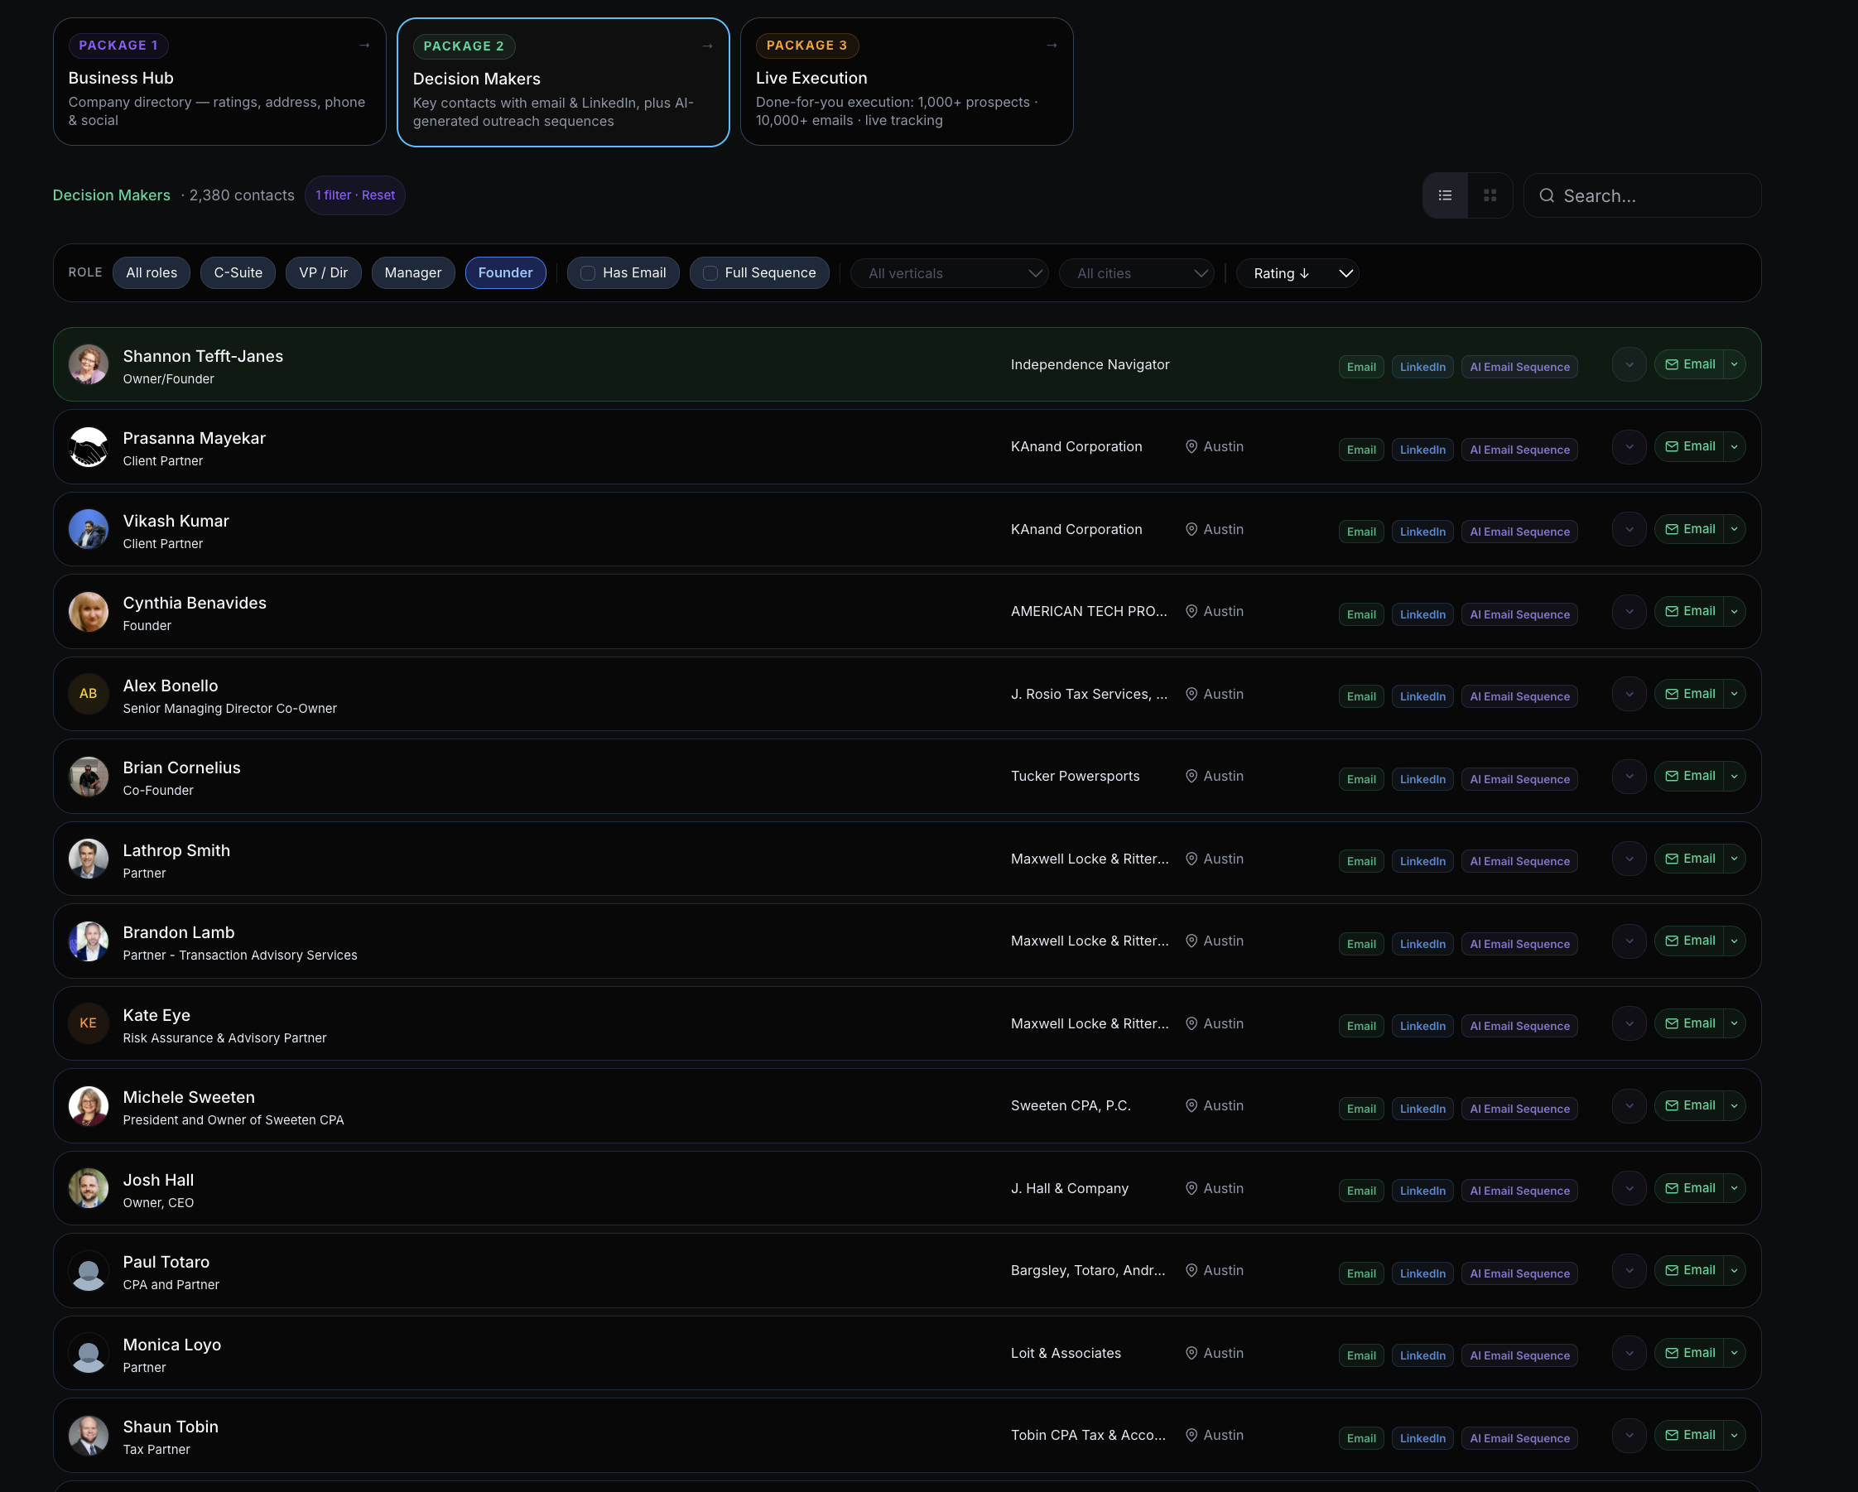
Task: Click LinkedIn tag for Brian Cornelius
Action: pyautogui.click(x=1422, y=779)
